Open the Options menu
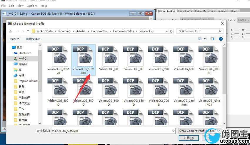The image size is (250, 145). [x=32, y=6]
